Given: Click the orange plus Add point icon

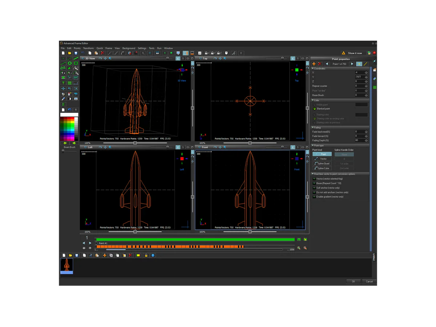Looking at the screenshot, I should click(x=314, y=64).
